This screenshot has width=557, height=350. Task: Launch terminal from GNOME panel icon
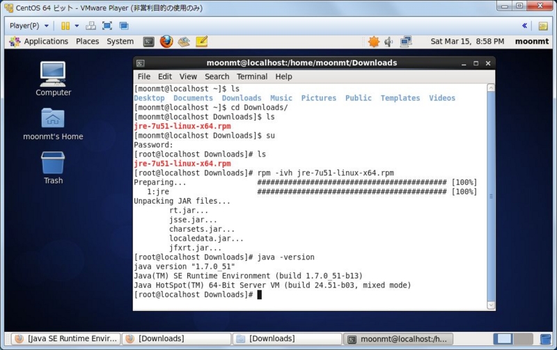[149, 42]
